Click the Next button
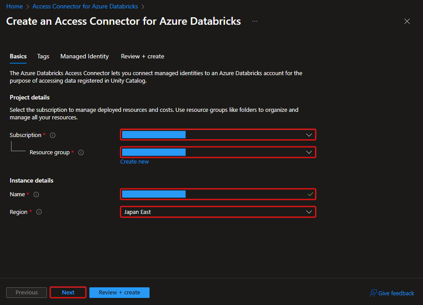 tap(68, 292)
